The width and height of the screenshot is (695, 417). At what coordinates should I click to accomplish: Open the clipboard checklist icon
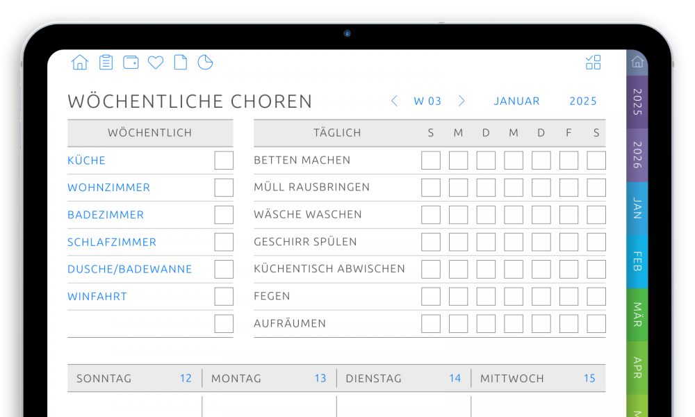tap(106, 63)
